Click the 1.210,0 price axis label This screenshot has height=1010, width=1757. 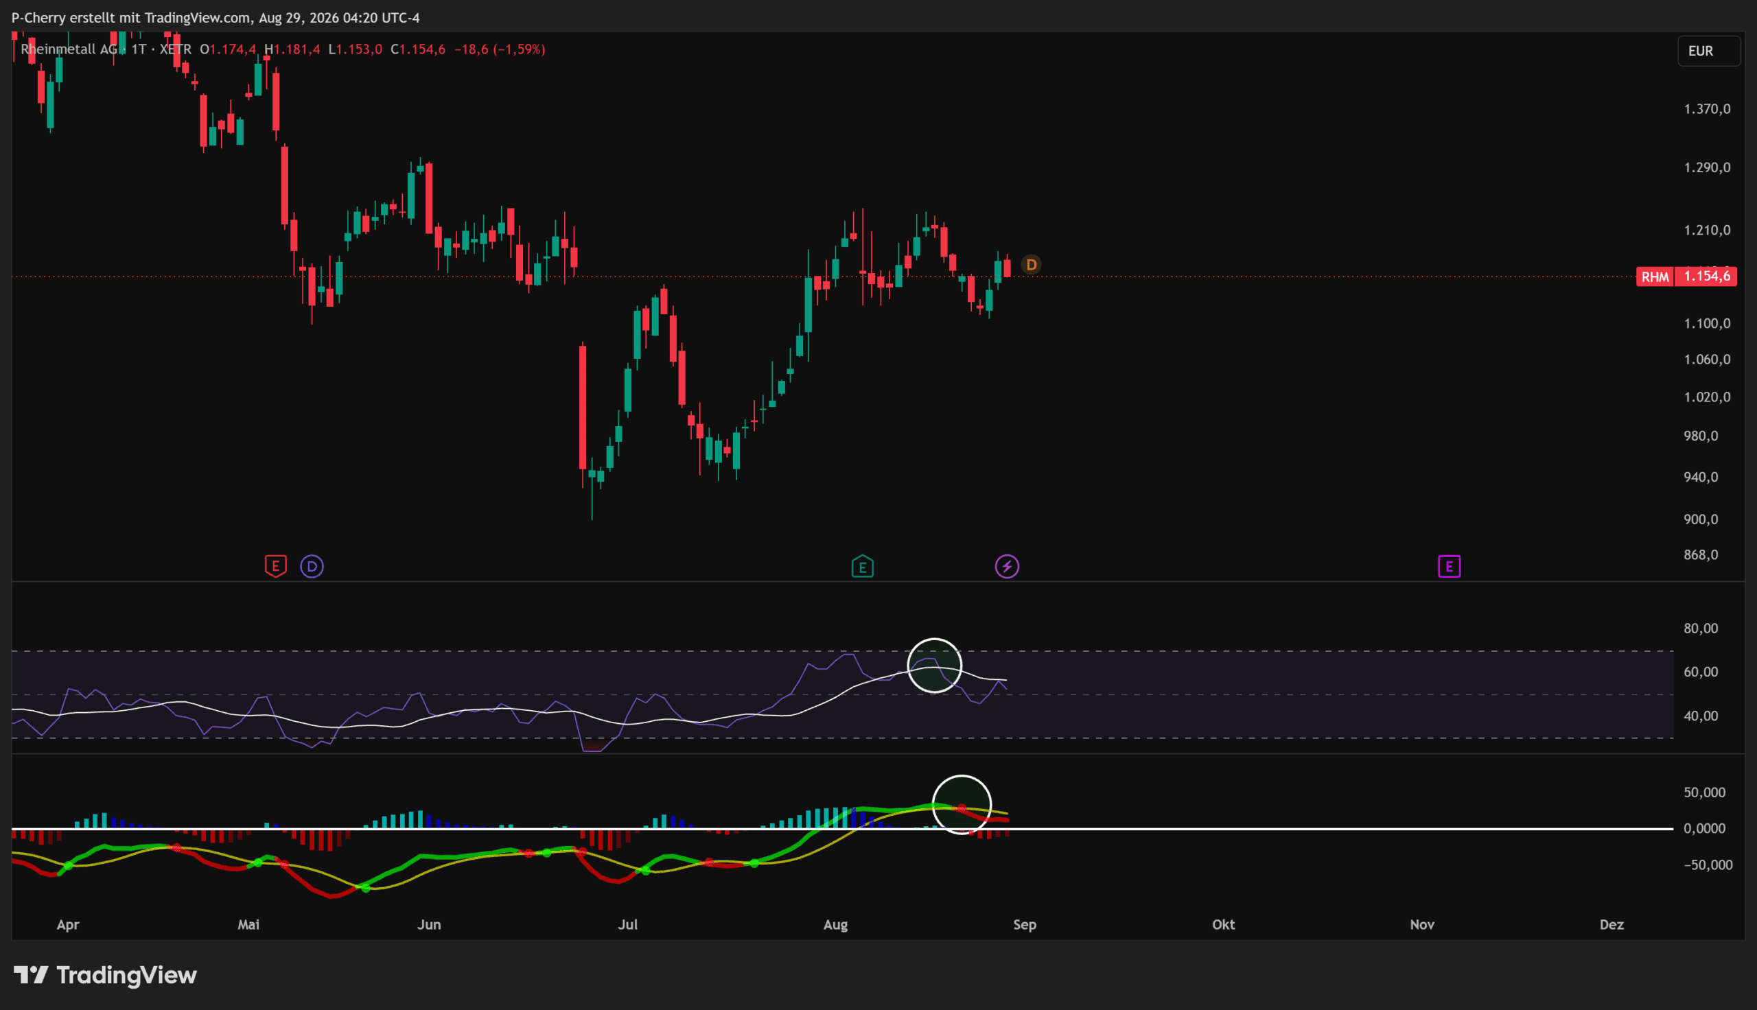pos(1707,231)
